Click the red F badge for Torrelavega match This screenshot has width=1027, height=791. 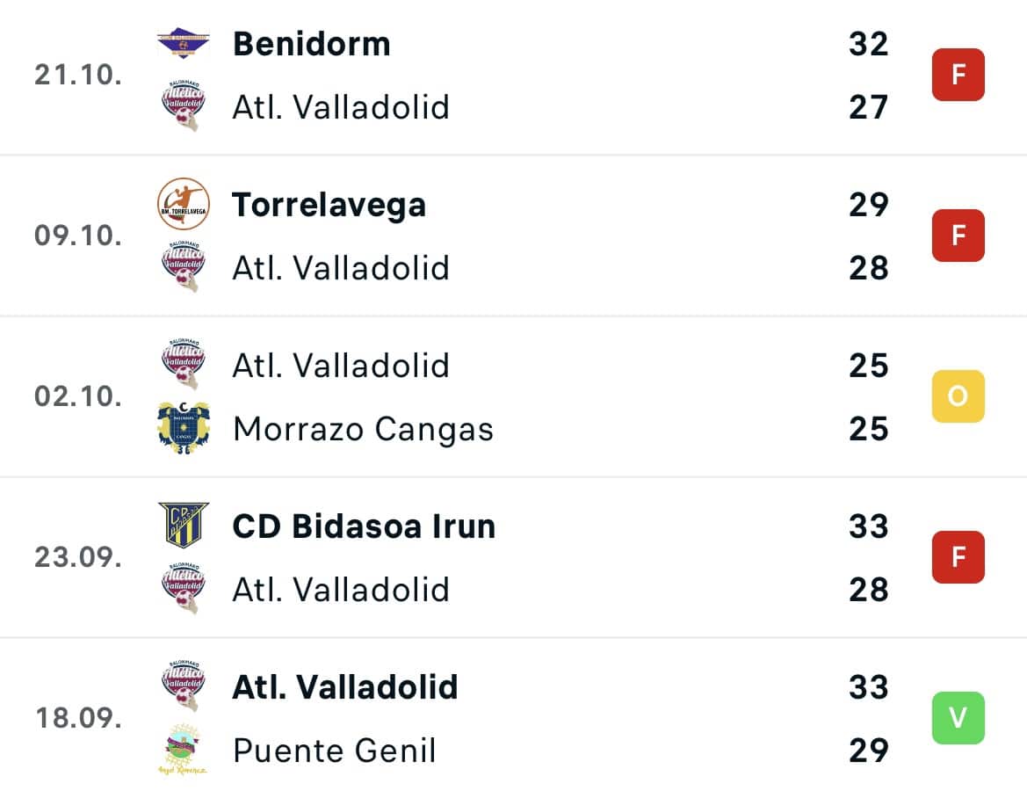958,236
